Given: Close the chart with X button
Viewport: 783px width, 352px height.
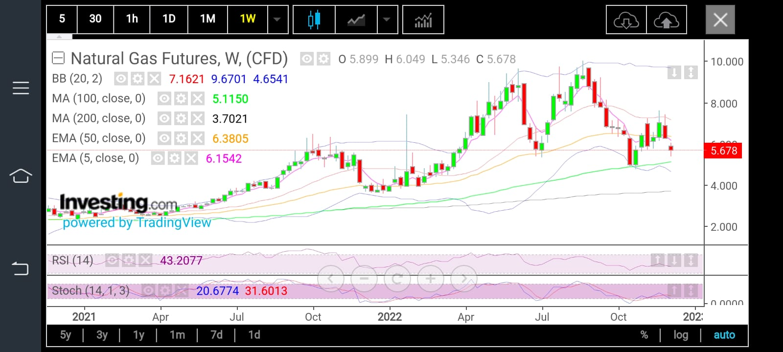Looking at the screenshot, I should tap(720, 20).
